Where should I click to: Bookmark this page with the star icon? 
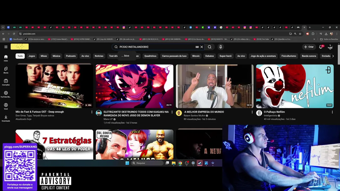300,34
